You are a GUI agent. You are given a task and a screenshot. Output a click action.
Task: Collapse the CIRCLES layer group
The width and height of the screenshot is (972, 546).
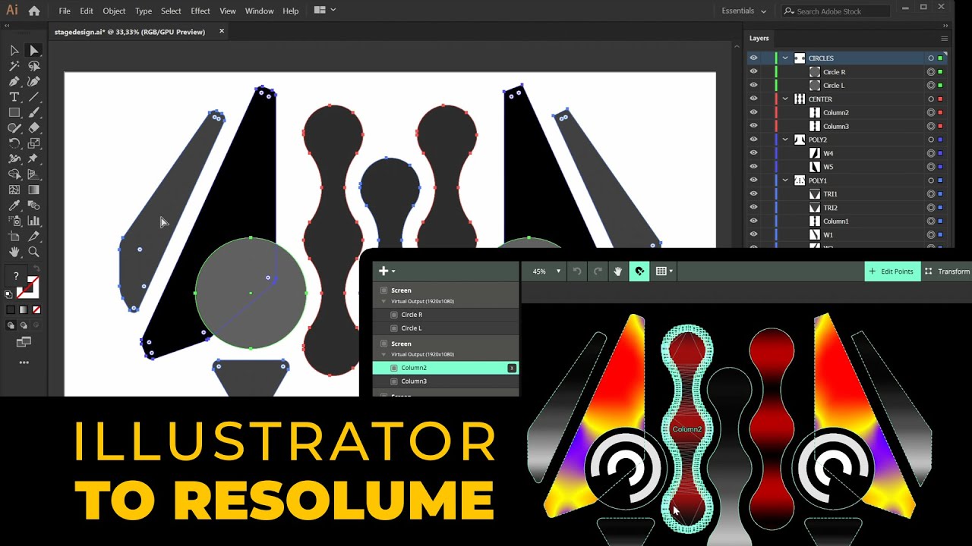(x=786, y=58)
